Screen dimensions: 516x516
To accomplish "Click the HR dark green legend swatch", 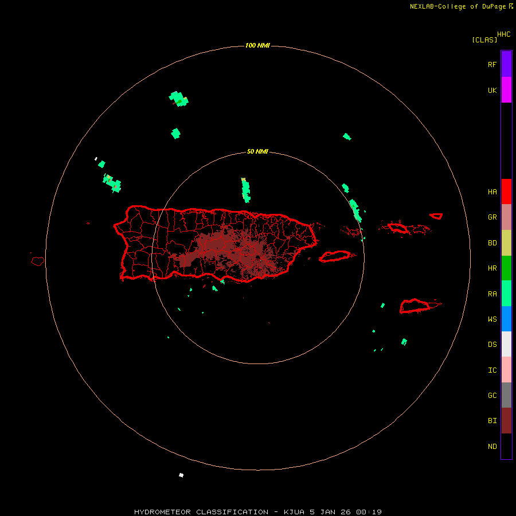I will coord(506,268).
